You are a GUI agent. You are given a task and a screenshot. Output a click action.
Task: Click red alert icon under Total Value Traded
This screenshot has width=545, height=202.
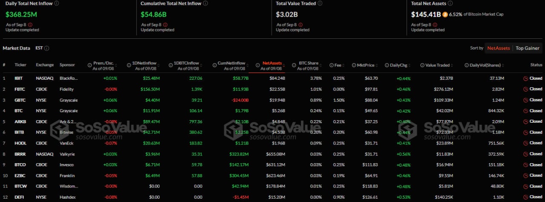click(x=300, y=25)
